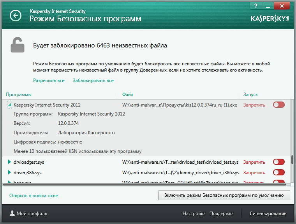
Task: Click the path ending drvload_test.sys
Action: (x=180, y=162)
